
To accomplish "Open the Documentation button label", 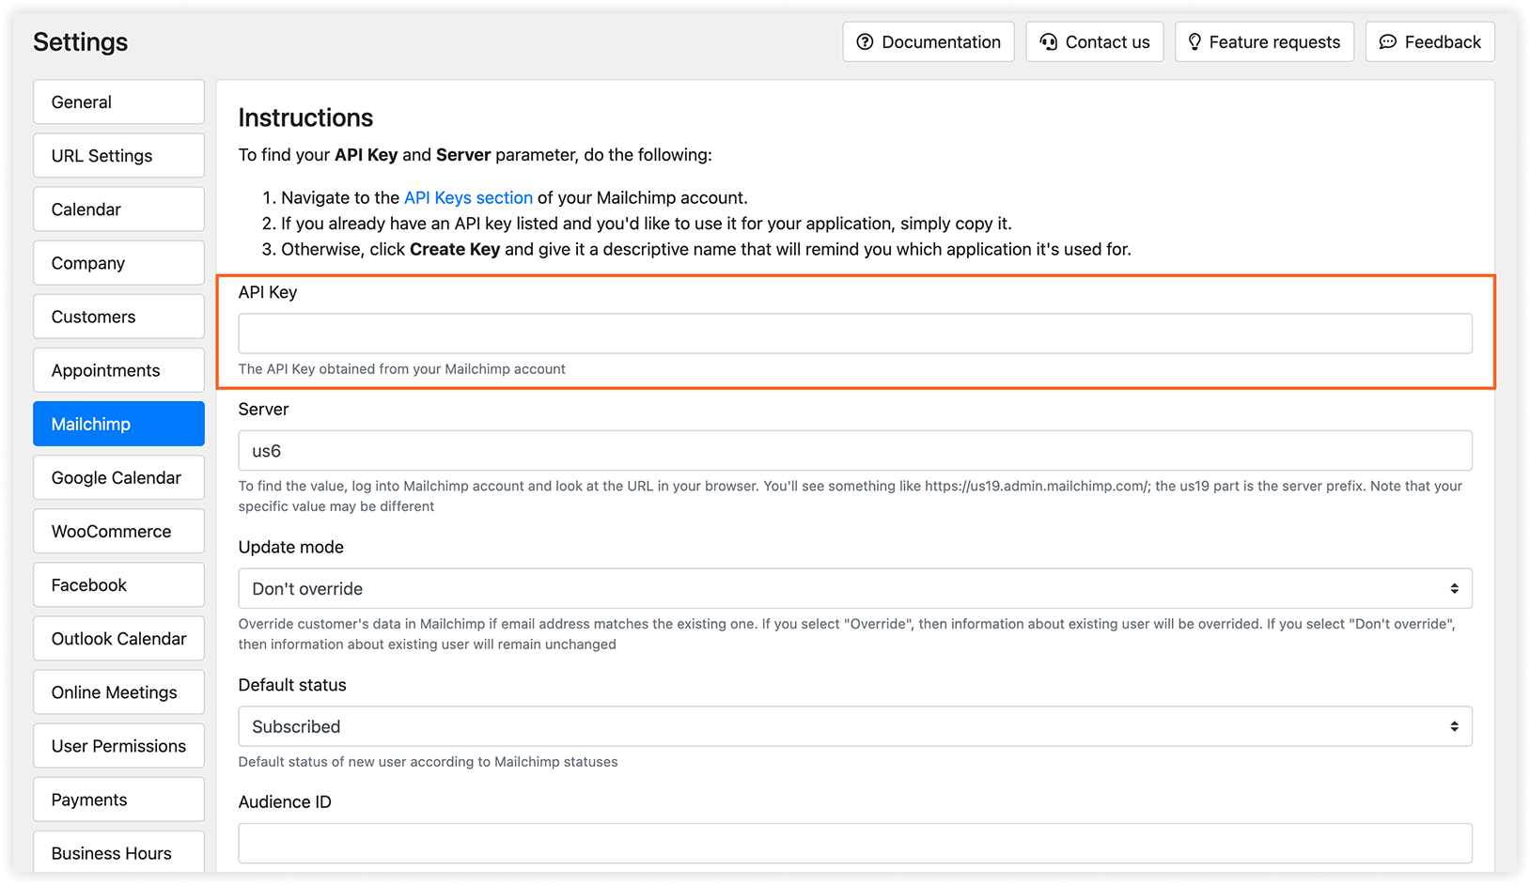I will tap(941, 42).
